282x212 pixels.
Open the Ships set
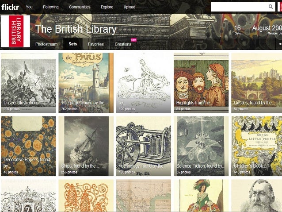click(86, 146)
